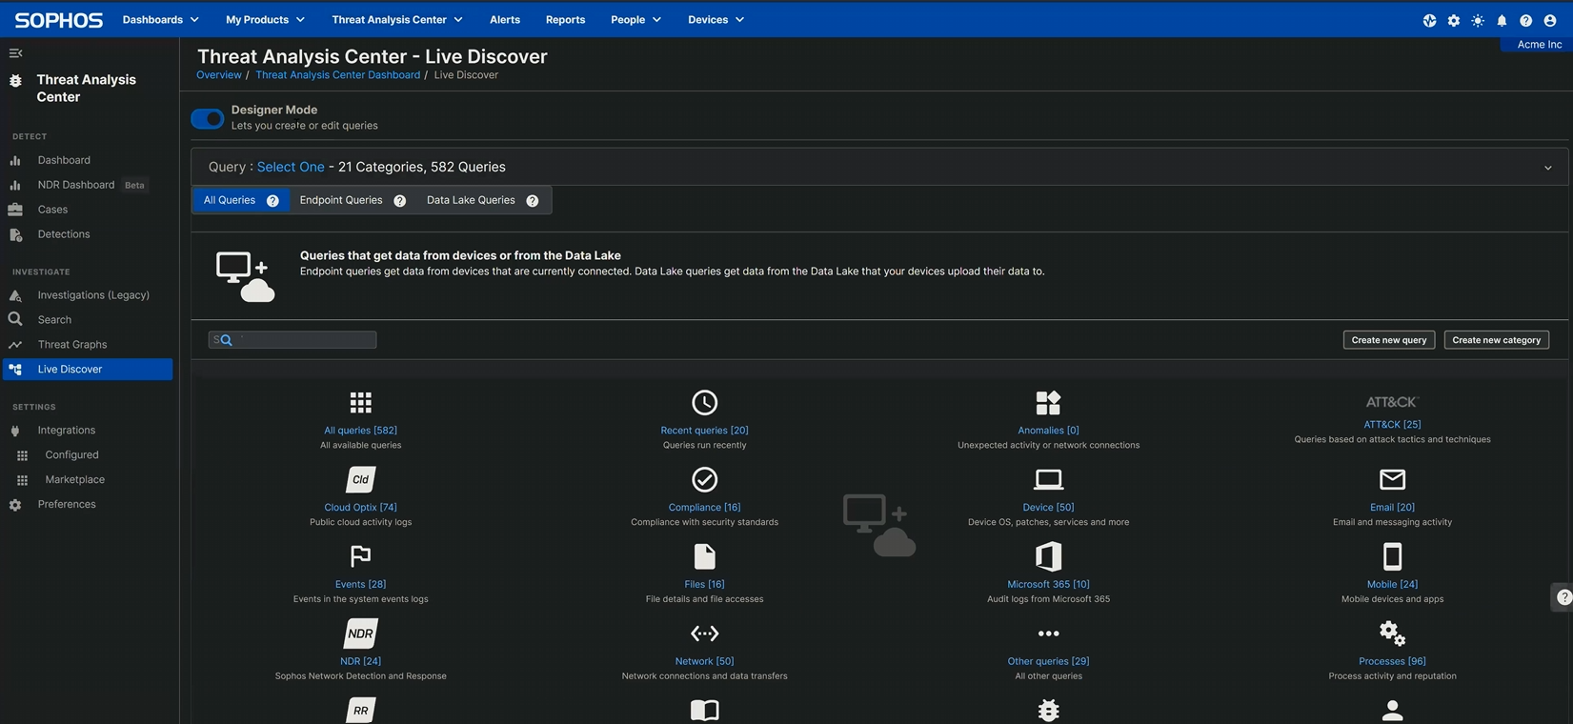Open the Dashboards dropdown menu
The width and height of the screenshot is (1573, 724).
click(160, 19)
